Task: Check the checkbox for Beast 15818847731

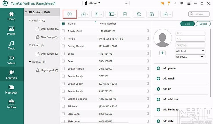Action: [63, 53]
